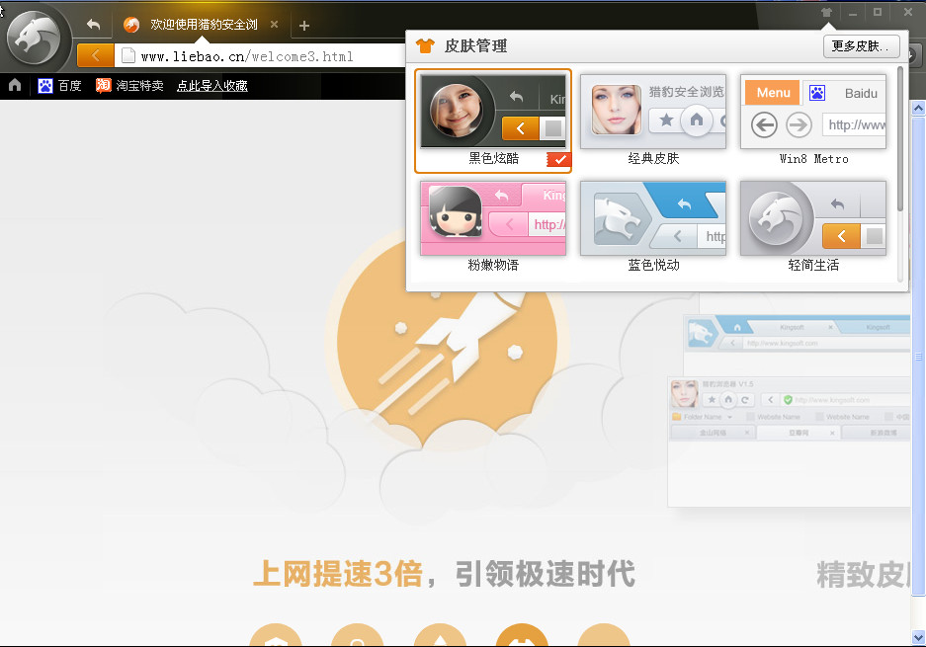
Task: Open the Baidu paw bookmark icon
Action: coord(44,86)
